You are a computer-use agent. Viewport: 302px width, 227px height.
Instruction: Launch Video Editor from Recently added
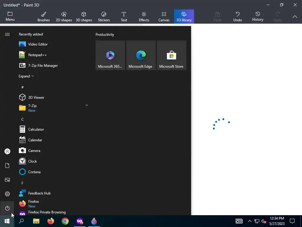[x=54, y=44]
